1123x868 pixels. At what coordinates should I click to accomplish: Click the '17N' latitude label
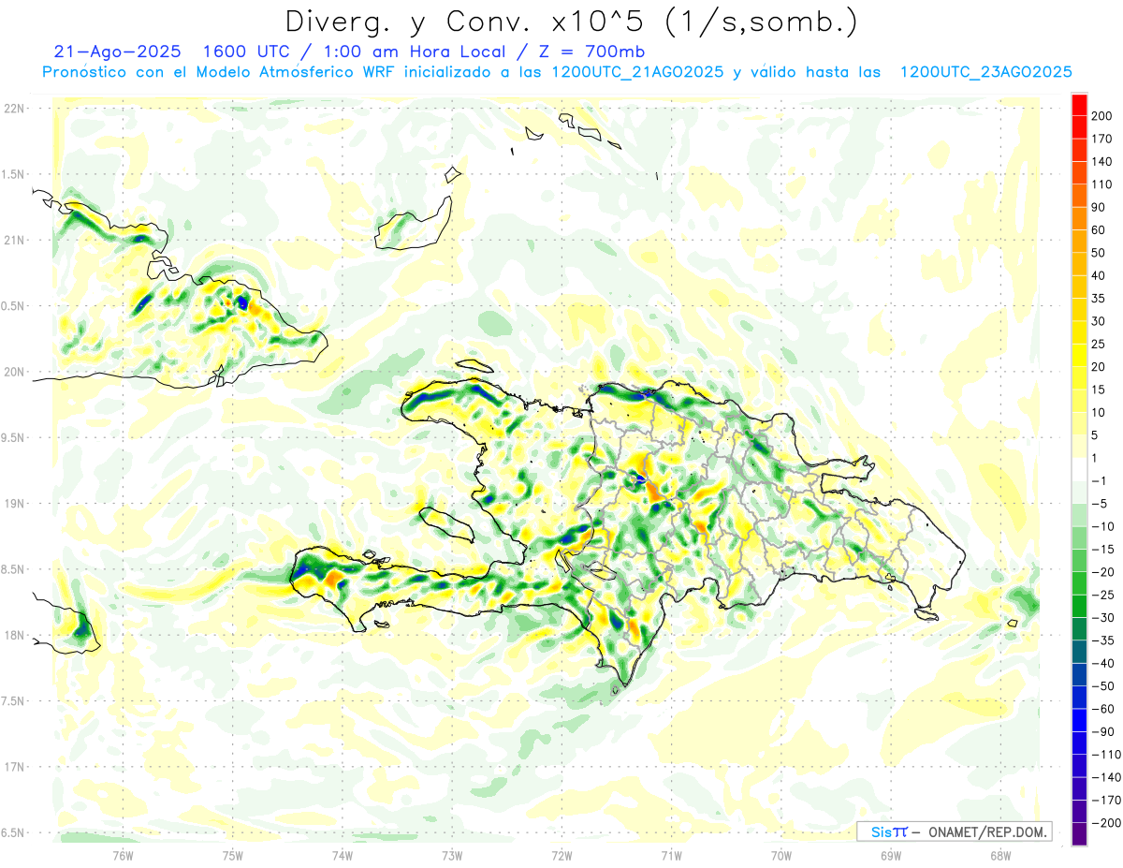(14, 767)
